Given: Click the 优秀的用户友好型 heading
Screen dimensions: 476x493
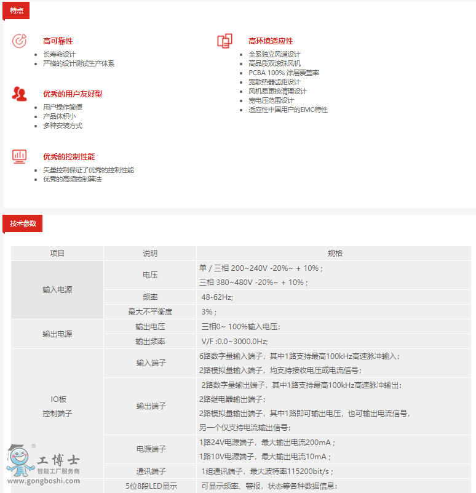Looking at the screenshot, I should pos(73,94).
